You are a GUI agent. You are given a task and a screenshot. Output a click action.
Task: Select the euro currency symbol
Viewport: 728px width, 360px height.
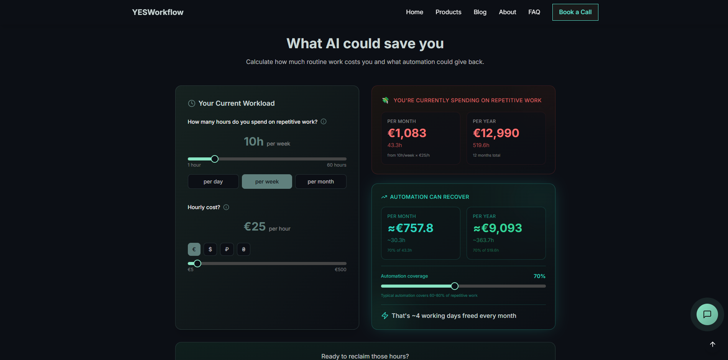coord(194,249)
